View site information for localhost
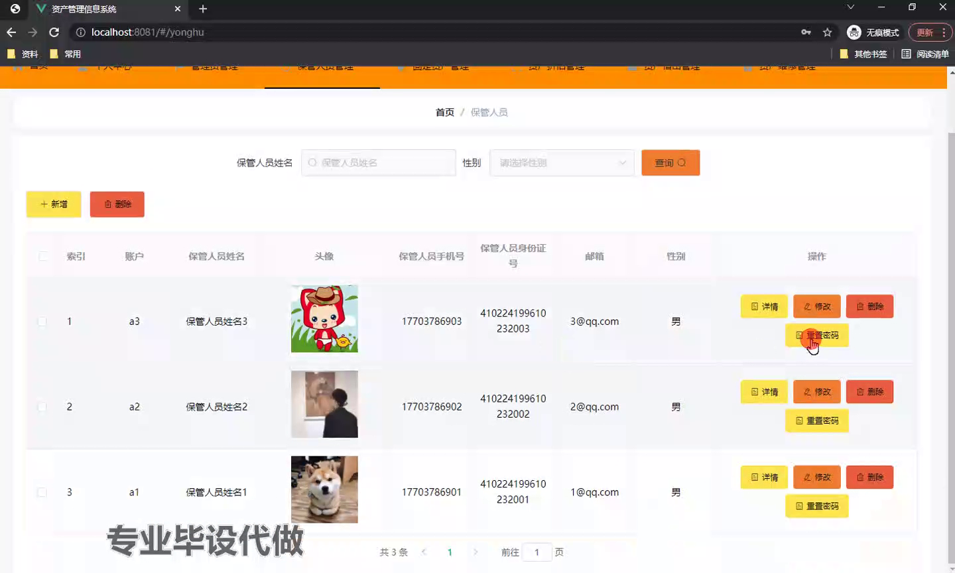The width and height of the screenshot is (955, 573). click(80, 32)
